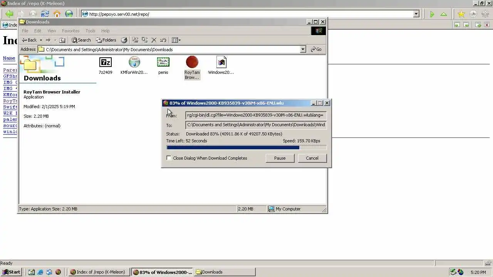Open Favorites menu in Downloads window
Viewport: 493px width, 277px height.
coord(71,31)
